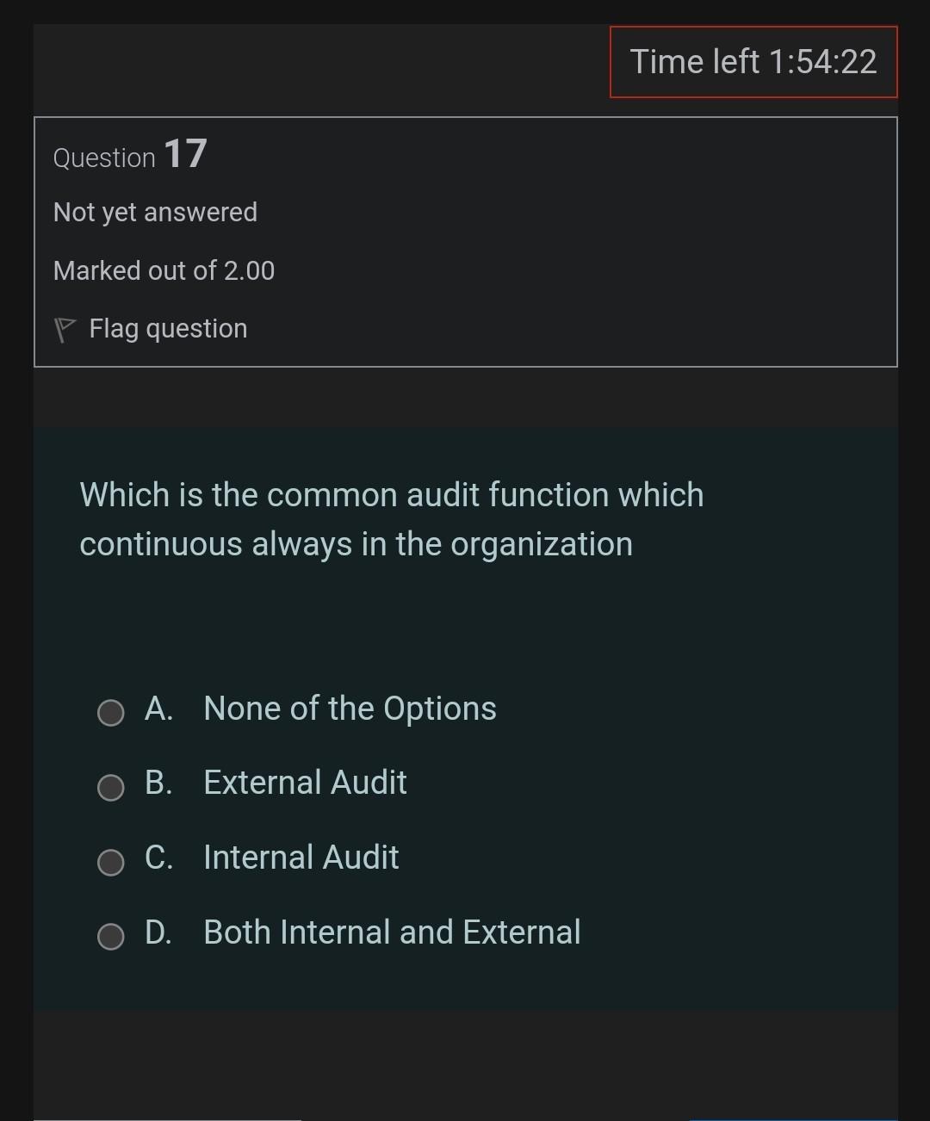930x1121 pixels.
Task: Select radio button for option D
Action: click(110, 936)
